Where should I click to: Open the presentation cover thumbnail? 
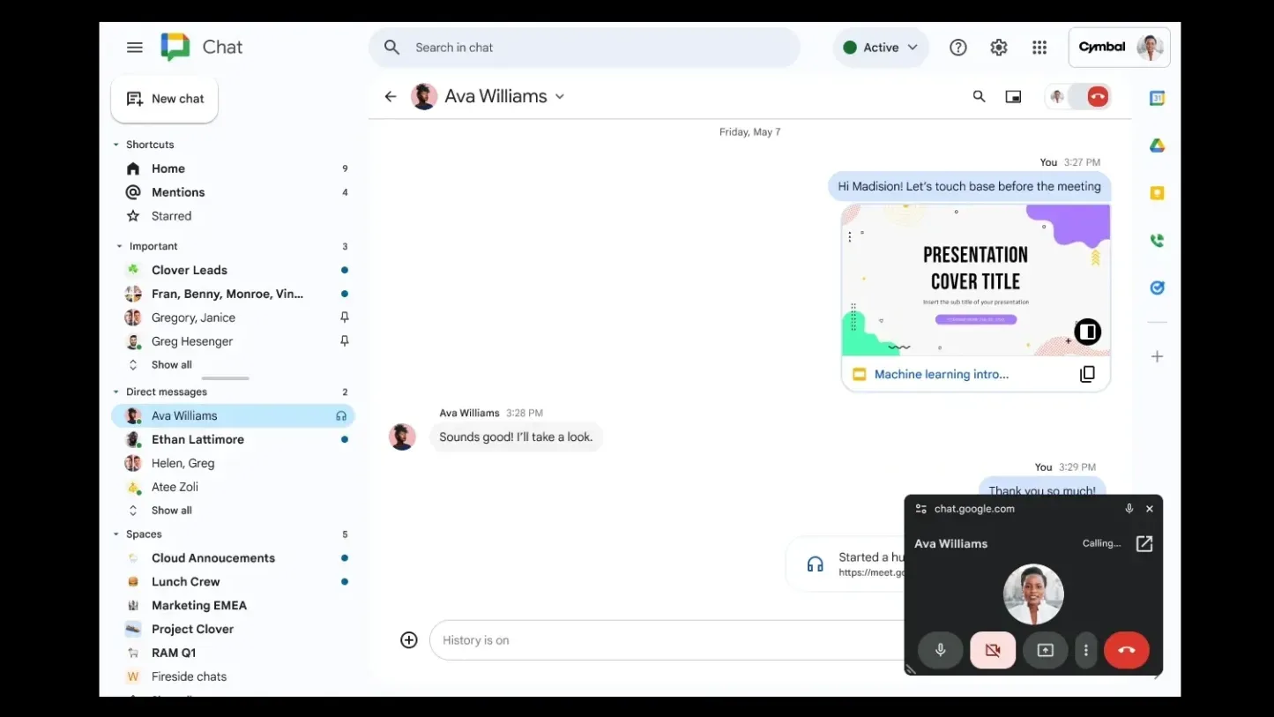tap(976, 280)
